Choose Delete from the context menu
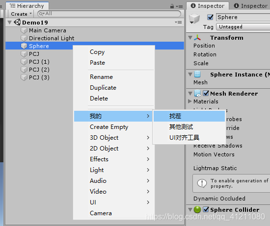The height and width of the screenshot is (226, 270). [114, 99]
